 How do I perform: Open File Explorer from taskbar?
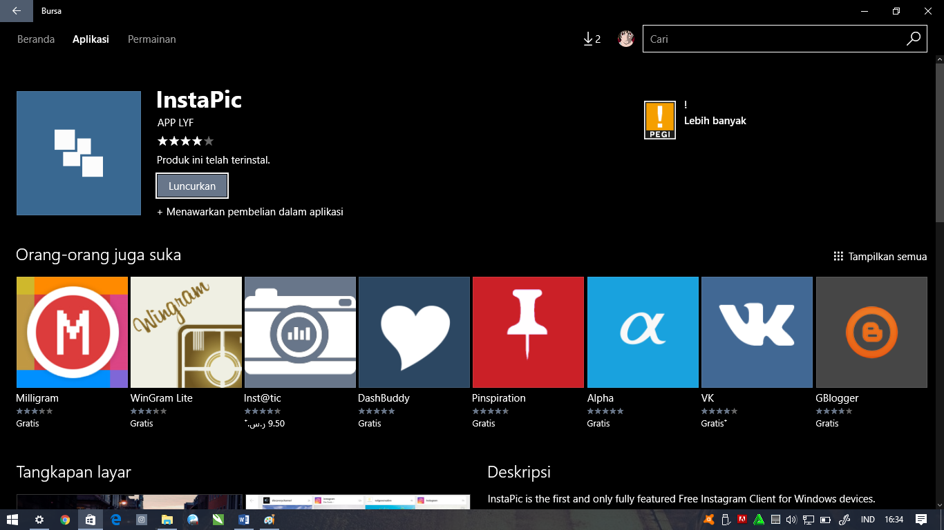coord(167,520)
